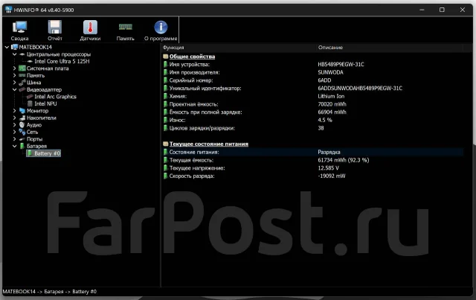Click the Сеть network icon in tree
The height and width of the screenshot is (300, 476).
[x=22, y=132]
